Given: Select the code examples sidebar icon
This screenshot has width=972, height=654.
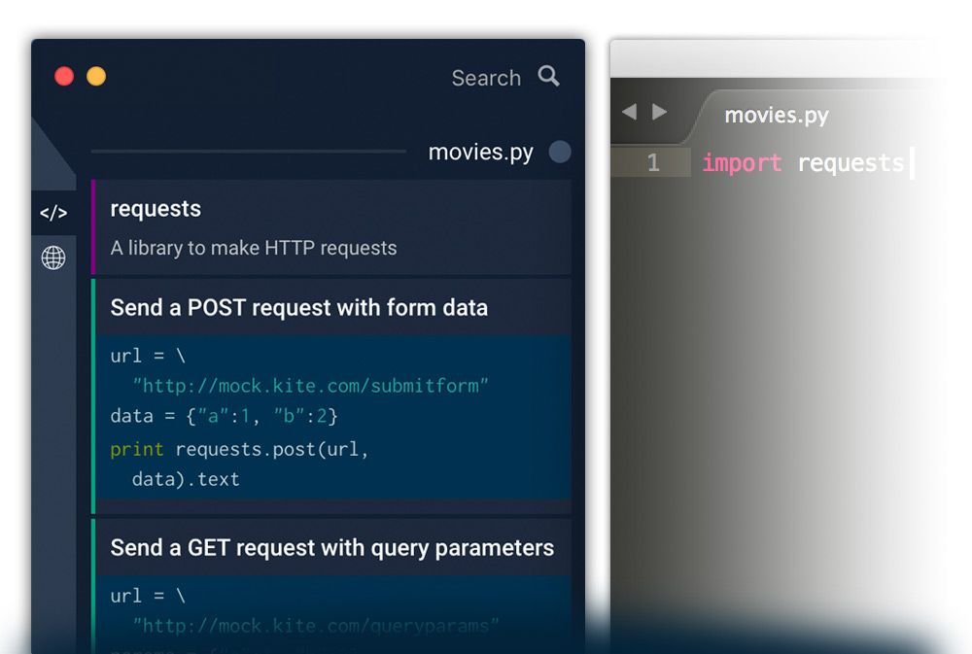Looking at the screenshot, I should point(53,213).
